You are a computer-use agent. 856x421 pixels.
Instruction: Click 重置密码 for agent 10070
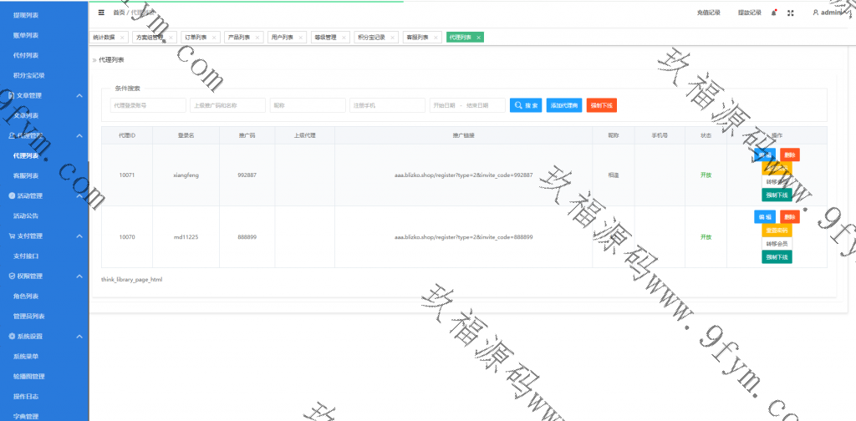[777, 230]
